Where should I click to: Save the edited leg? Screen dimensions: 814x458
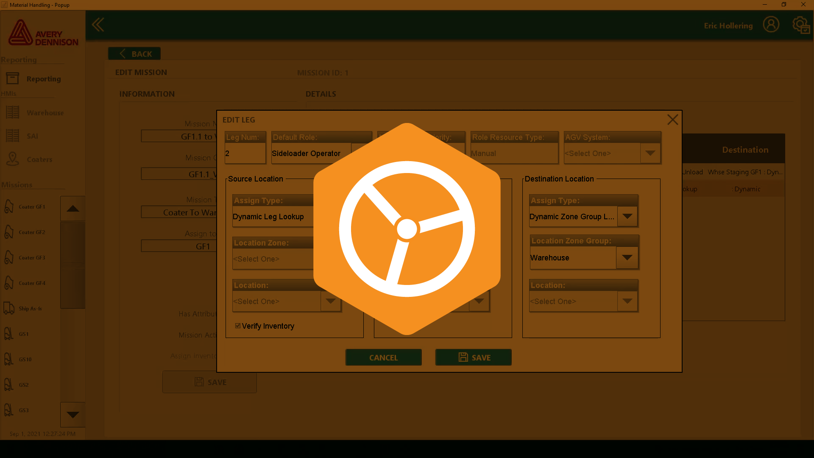point(473,357)
